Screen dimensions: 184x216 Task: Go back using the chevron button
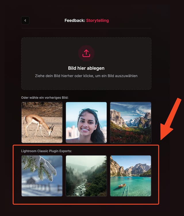click(25, 20)
